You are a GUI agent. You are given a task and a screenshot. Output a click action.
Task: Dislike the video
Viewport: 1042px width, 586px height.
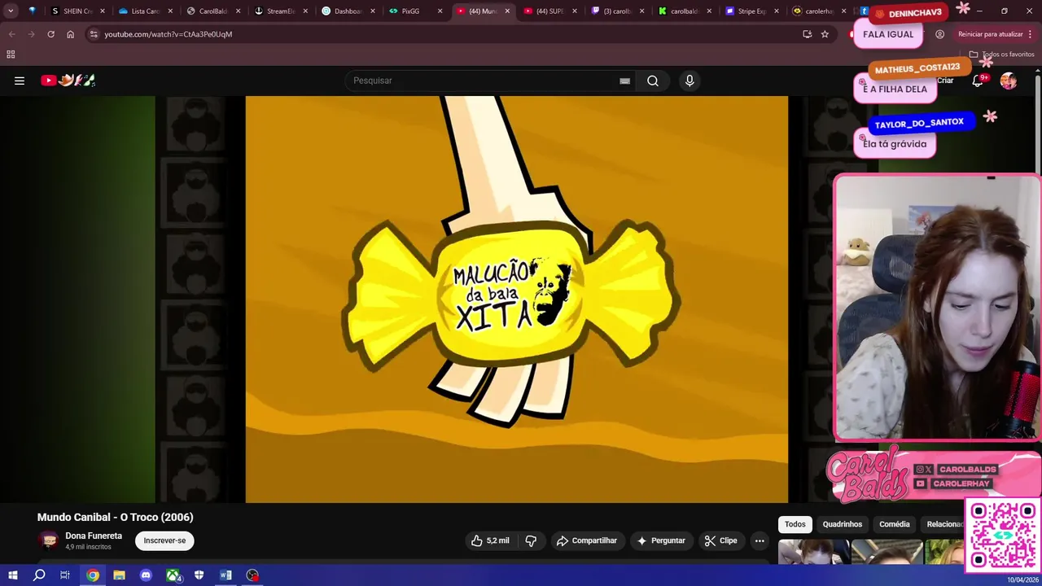coord(531,540)
